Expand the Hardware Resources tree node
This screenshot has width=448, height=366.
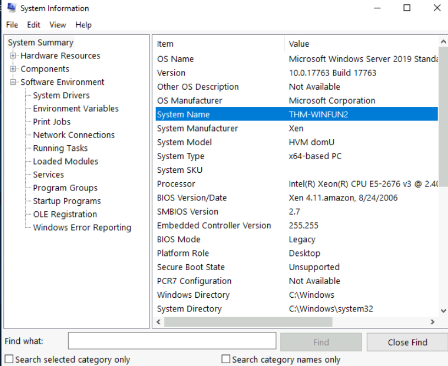[13, 56]
